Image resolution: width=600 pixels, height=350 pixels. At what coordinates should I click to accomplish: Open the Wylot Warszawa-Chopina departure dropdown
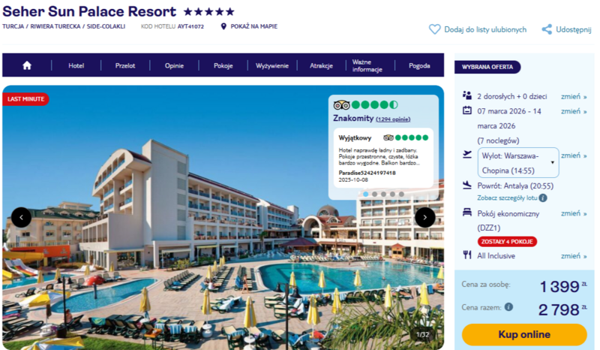[x=518, y=162]
